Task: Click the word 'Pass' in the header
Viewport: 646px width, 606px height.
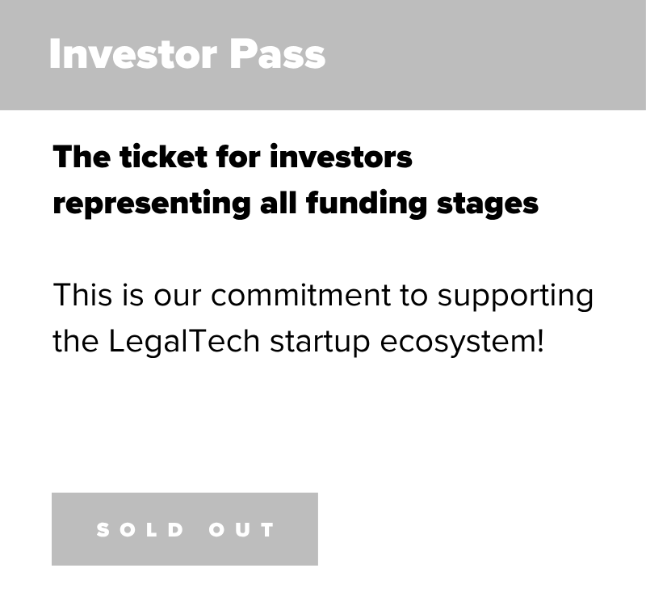Action: click(x=277, y=53)
